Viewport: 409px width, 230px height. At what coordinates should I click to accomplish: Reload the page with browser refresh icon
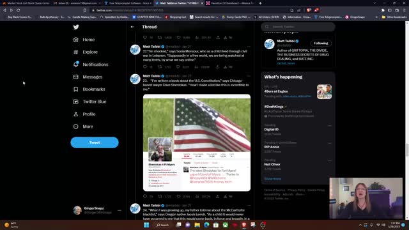click(x=19, y=10)
